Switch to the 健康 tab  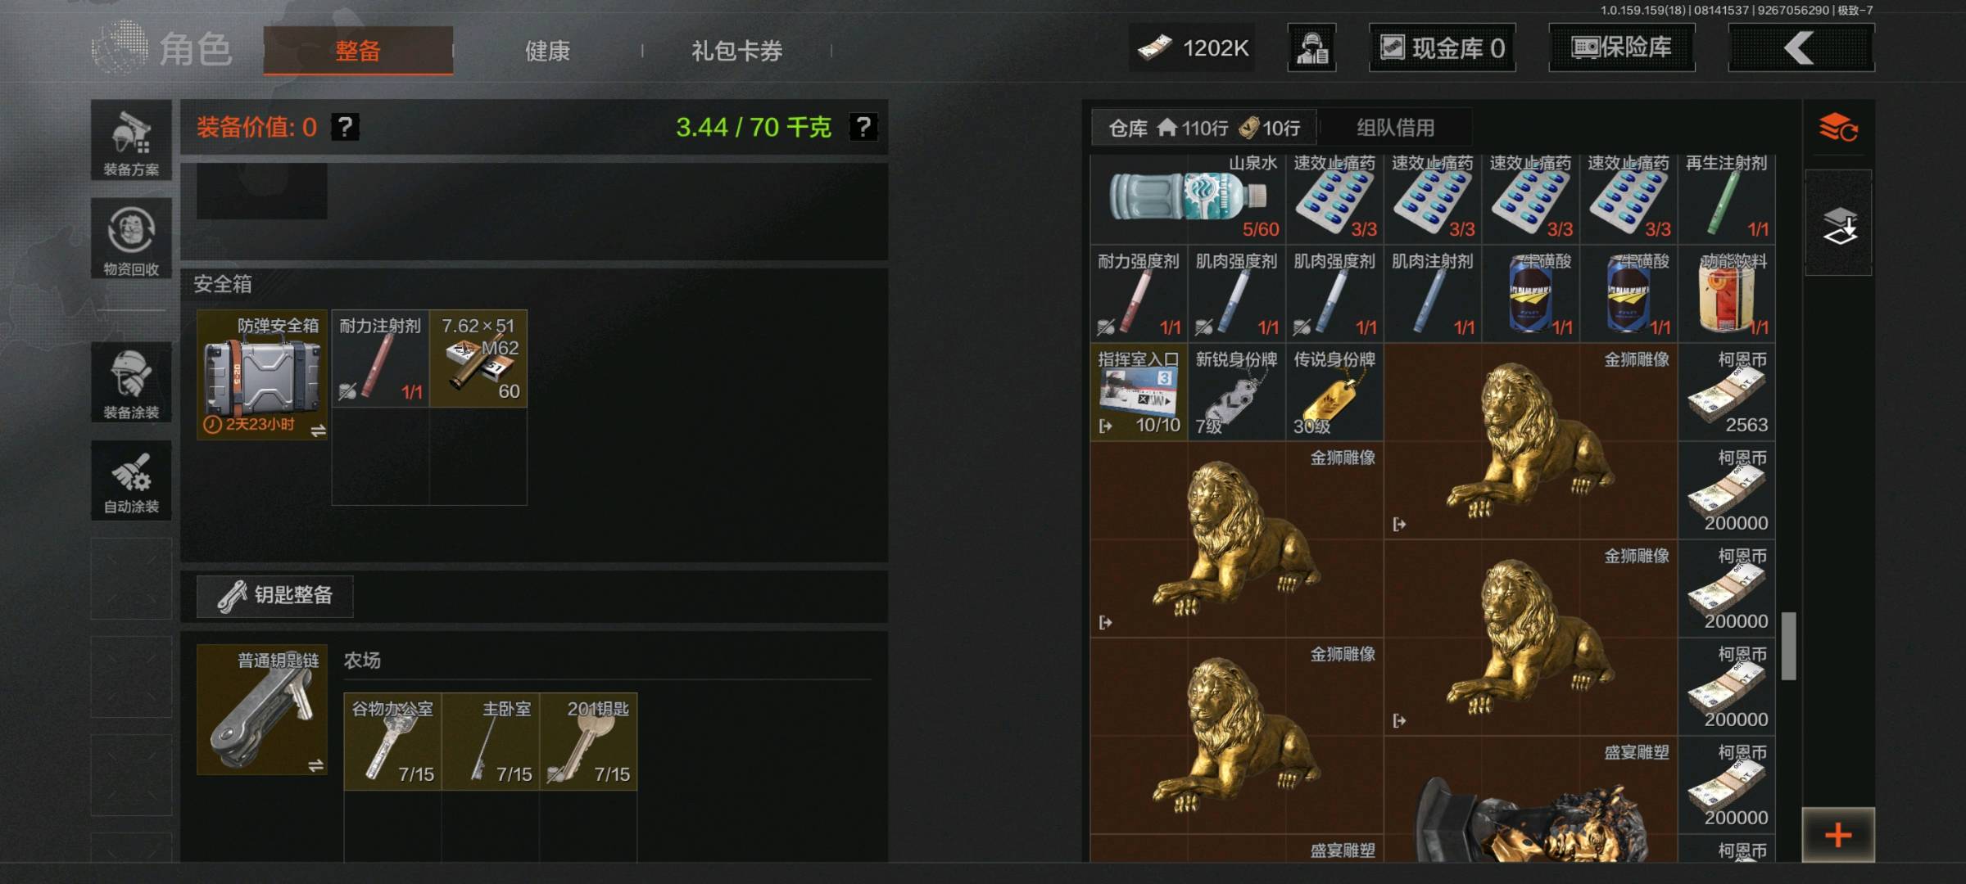pos(547,51)
